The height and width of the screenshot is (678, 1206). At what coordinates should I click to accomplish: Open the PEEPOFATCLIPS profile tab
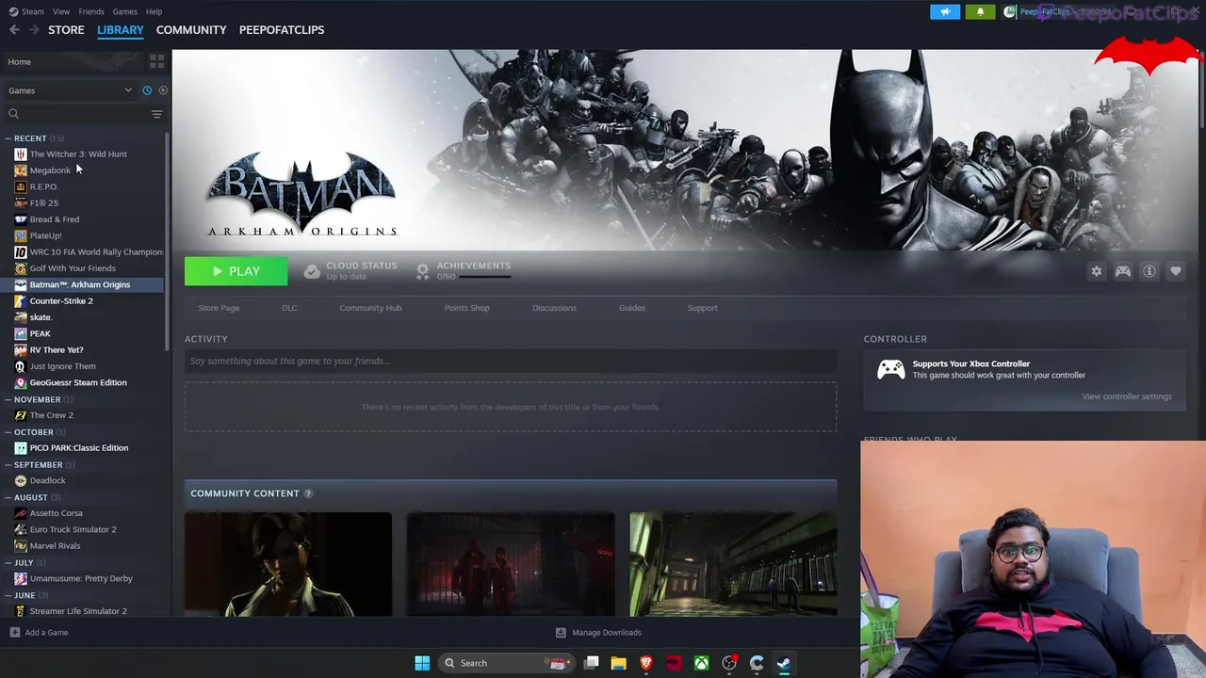click(282, 30)
